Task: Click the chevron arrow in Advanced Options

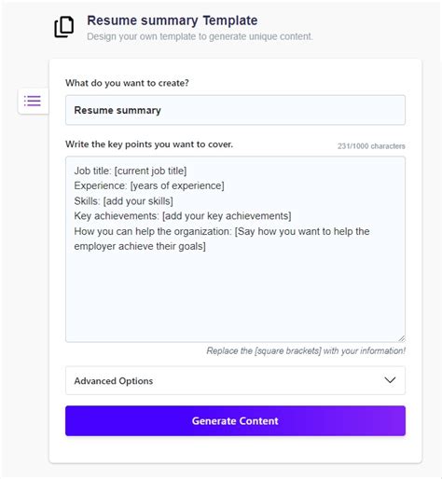Action: click(390, 380)
